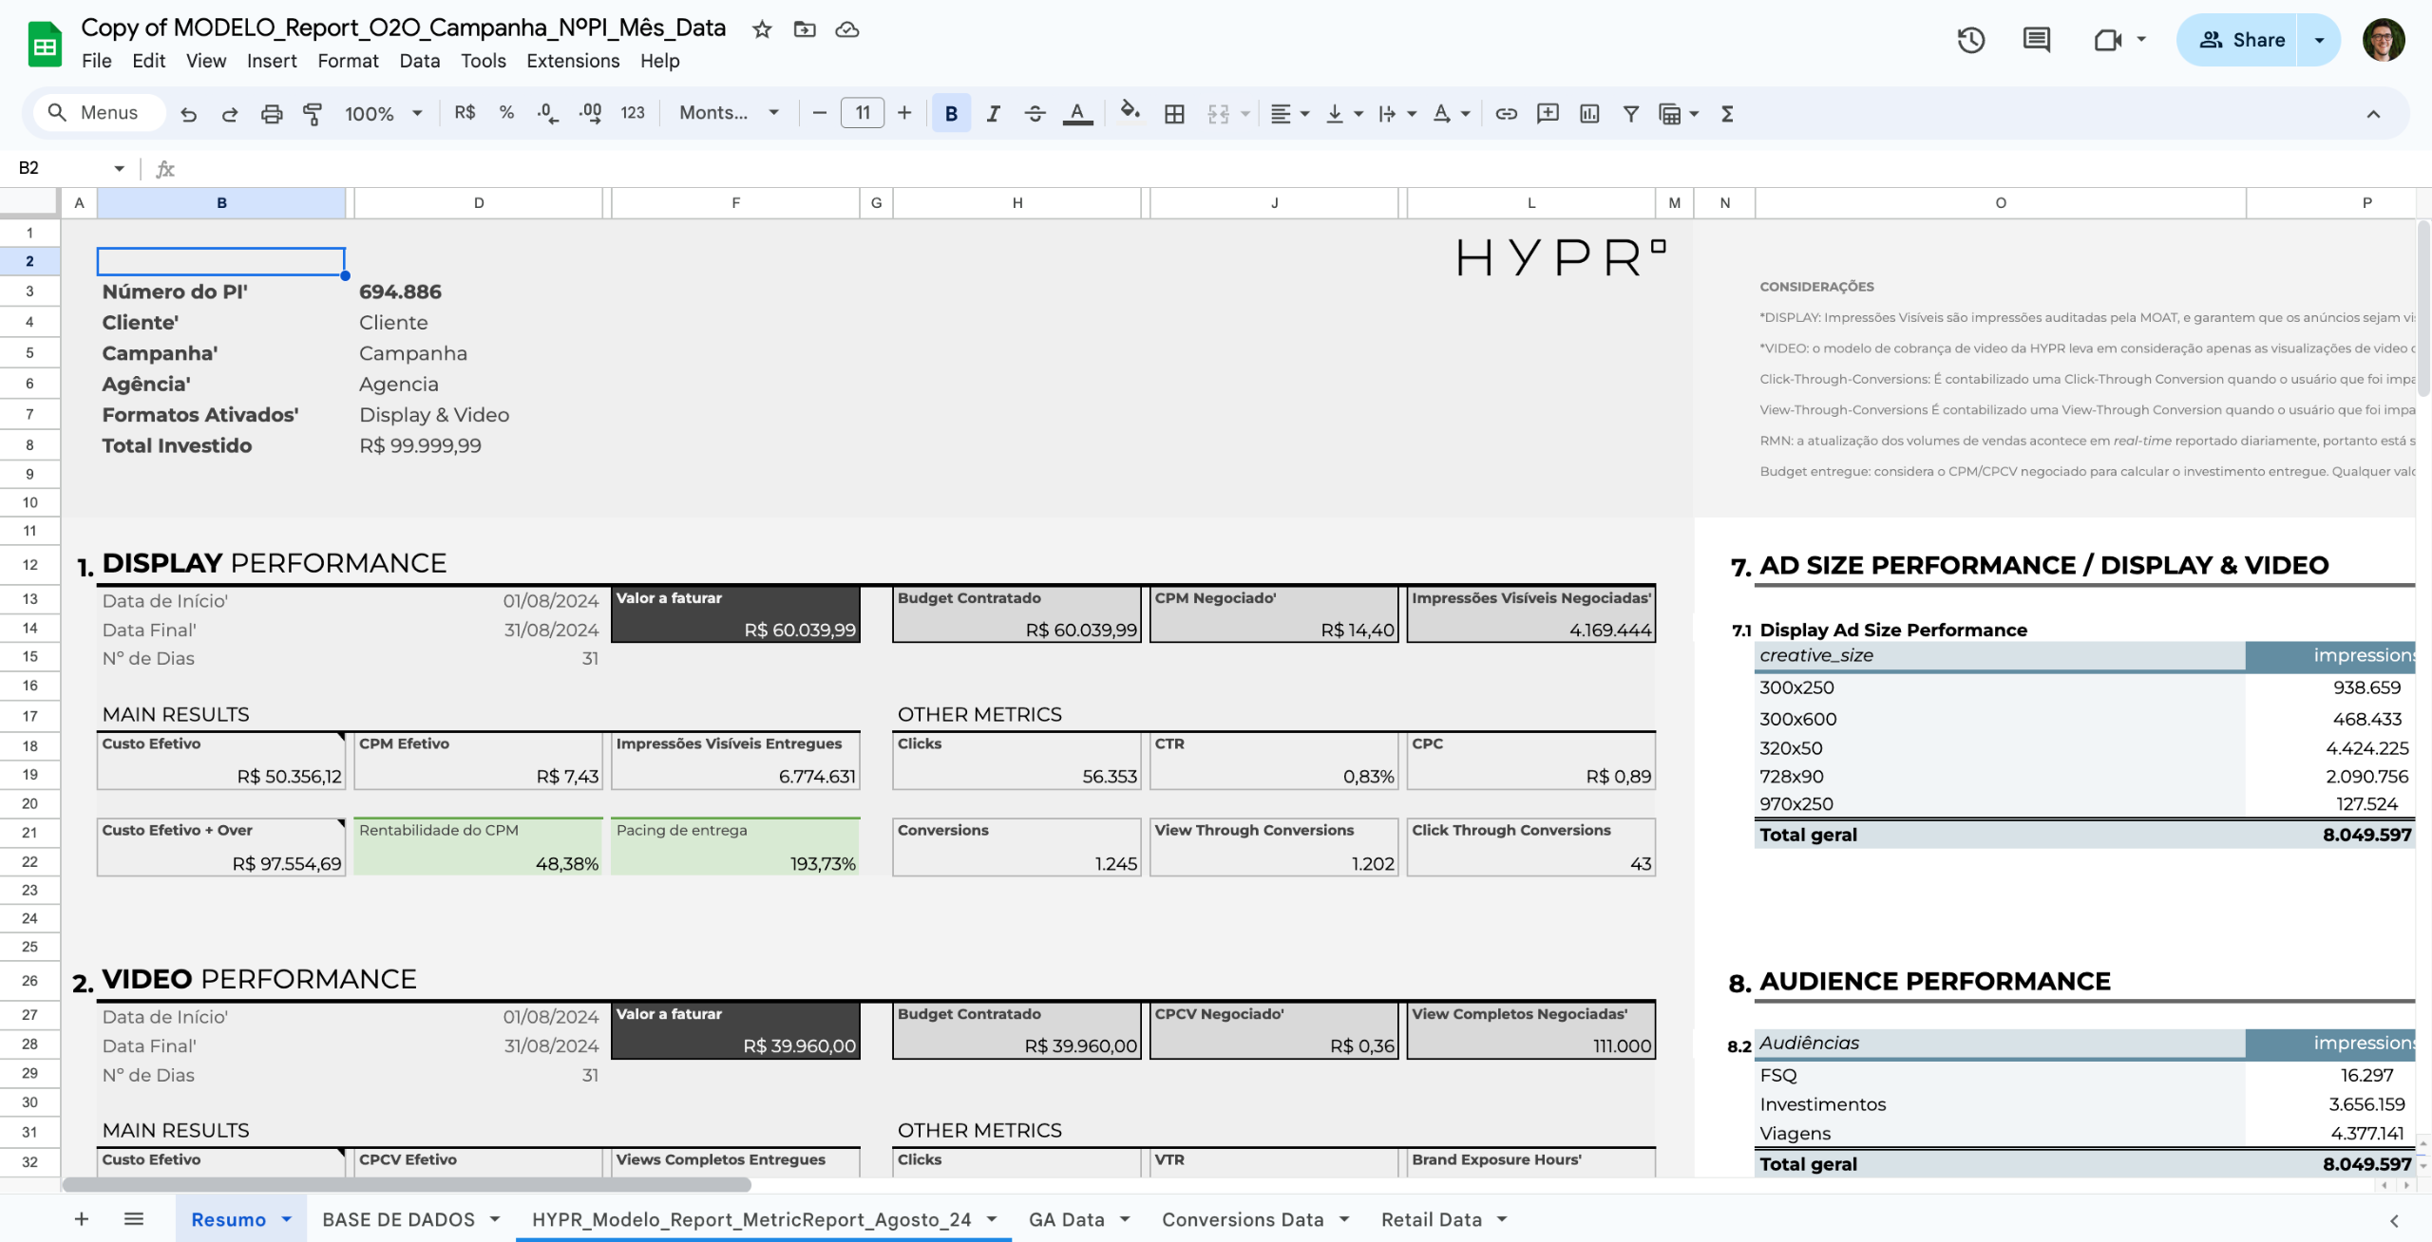Switch to the GA Data sheet tab

pos(1066,1219)
